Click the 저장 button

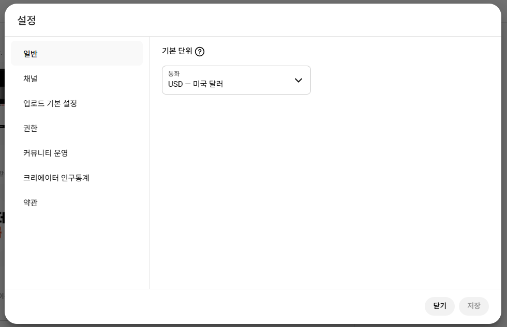click(x=473, y=306)
